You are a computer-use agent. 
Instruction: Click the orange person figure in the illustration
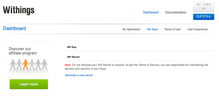(x=25, y=64)
